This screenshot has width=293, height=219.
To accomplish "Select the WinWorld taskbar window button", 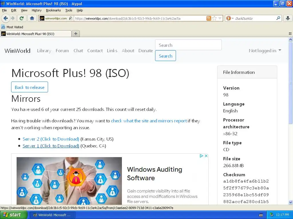I will (x=52, y=215).
